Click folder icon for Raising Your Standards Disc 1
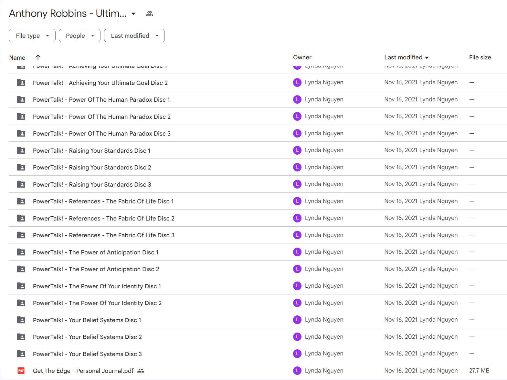The width and height of the screenshot is (507, 380). point(21,150)
